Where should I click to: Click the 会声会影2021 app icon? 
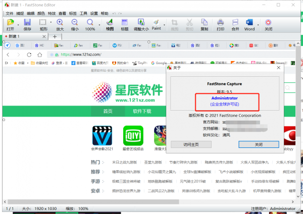tap(102, 136)
